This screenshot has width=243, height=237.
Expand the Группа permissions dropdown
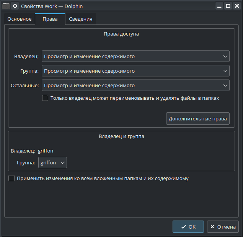pyautogui.click(x=135, y=71)
